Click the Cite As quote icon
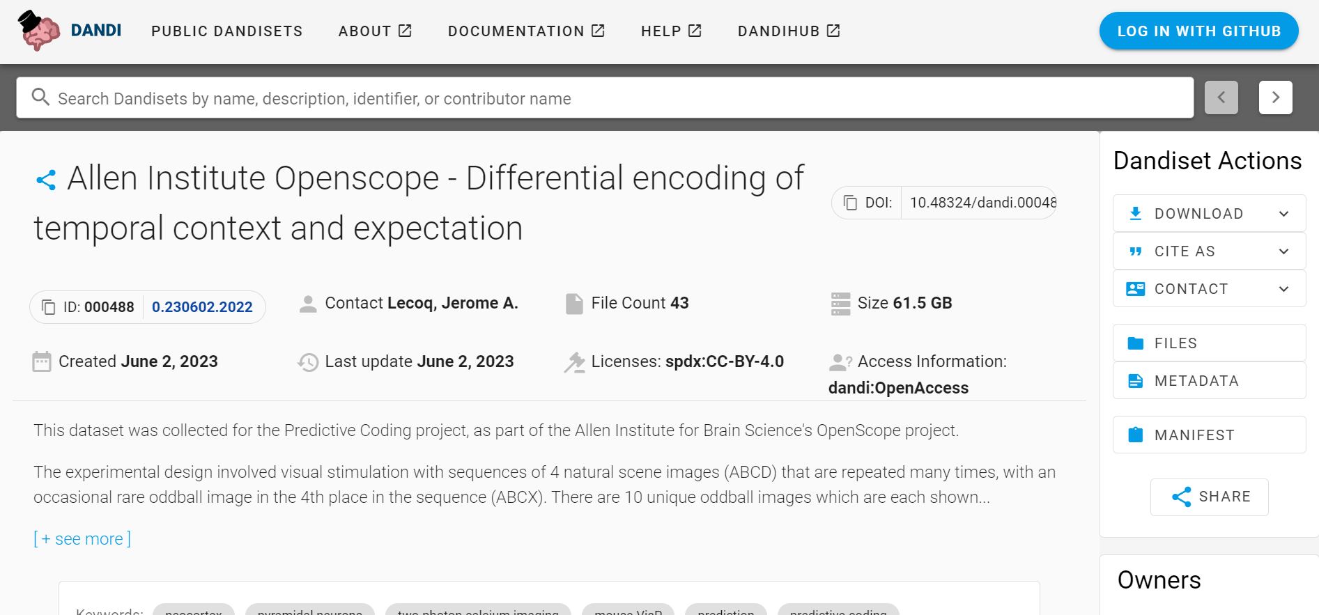The width and height of the screenshot is (1319, 615). 1136,251
